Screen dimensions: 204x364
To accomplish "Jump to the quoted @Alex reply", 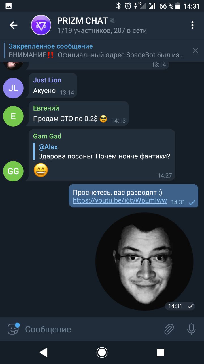I will [102, 152].
